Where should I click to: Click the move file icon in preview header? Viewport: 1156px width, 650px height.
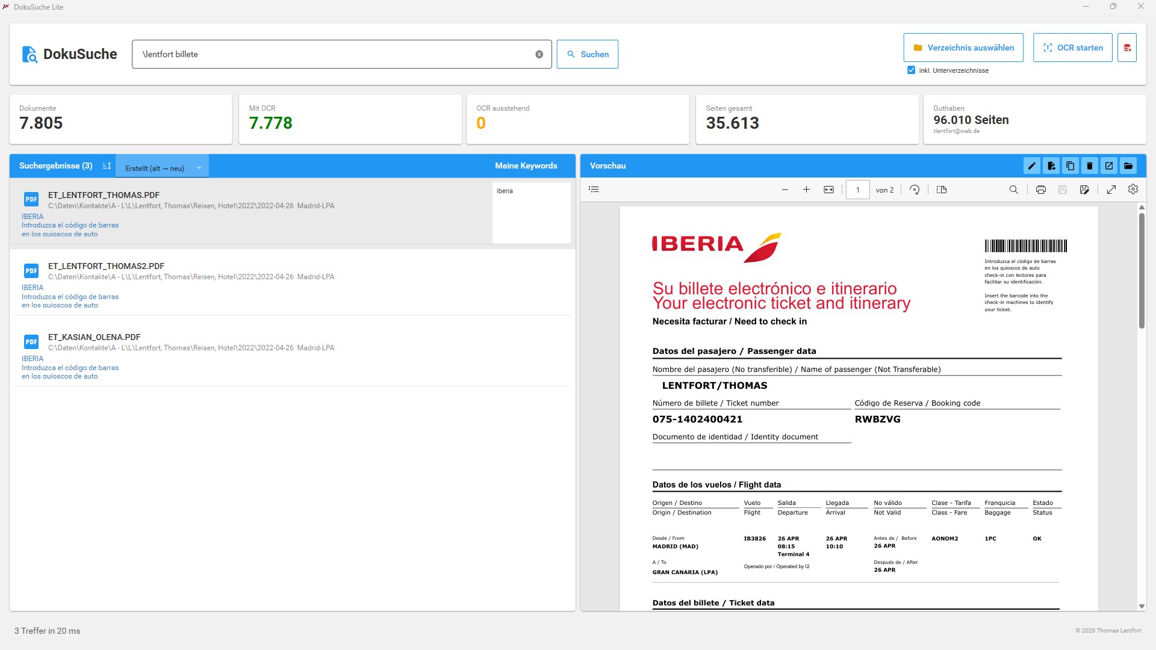tap(1051, 166)
